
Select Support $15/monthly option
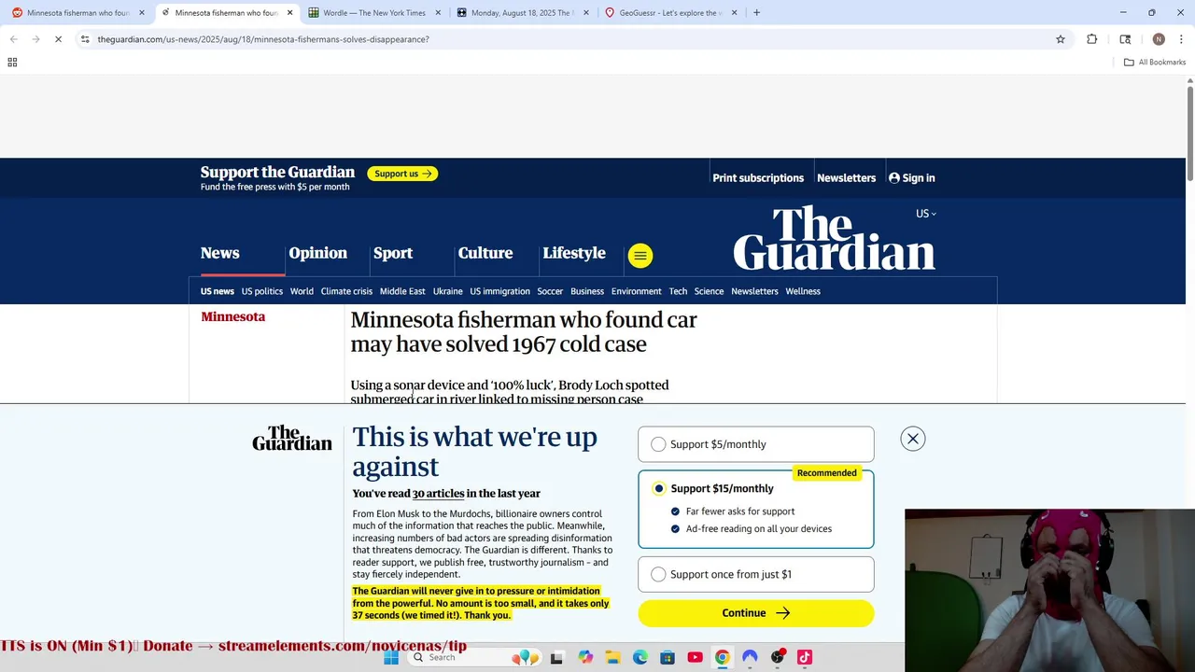pos(755,509)
